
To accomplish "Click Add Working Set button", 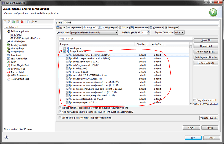I will coord(206,52).
